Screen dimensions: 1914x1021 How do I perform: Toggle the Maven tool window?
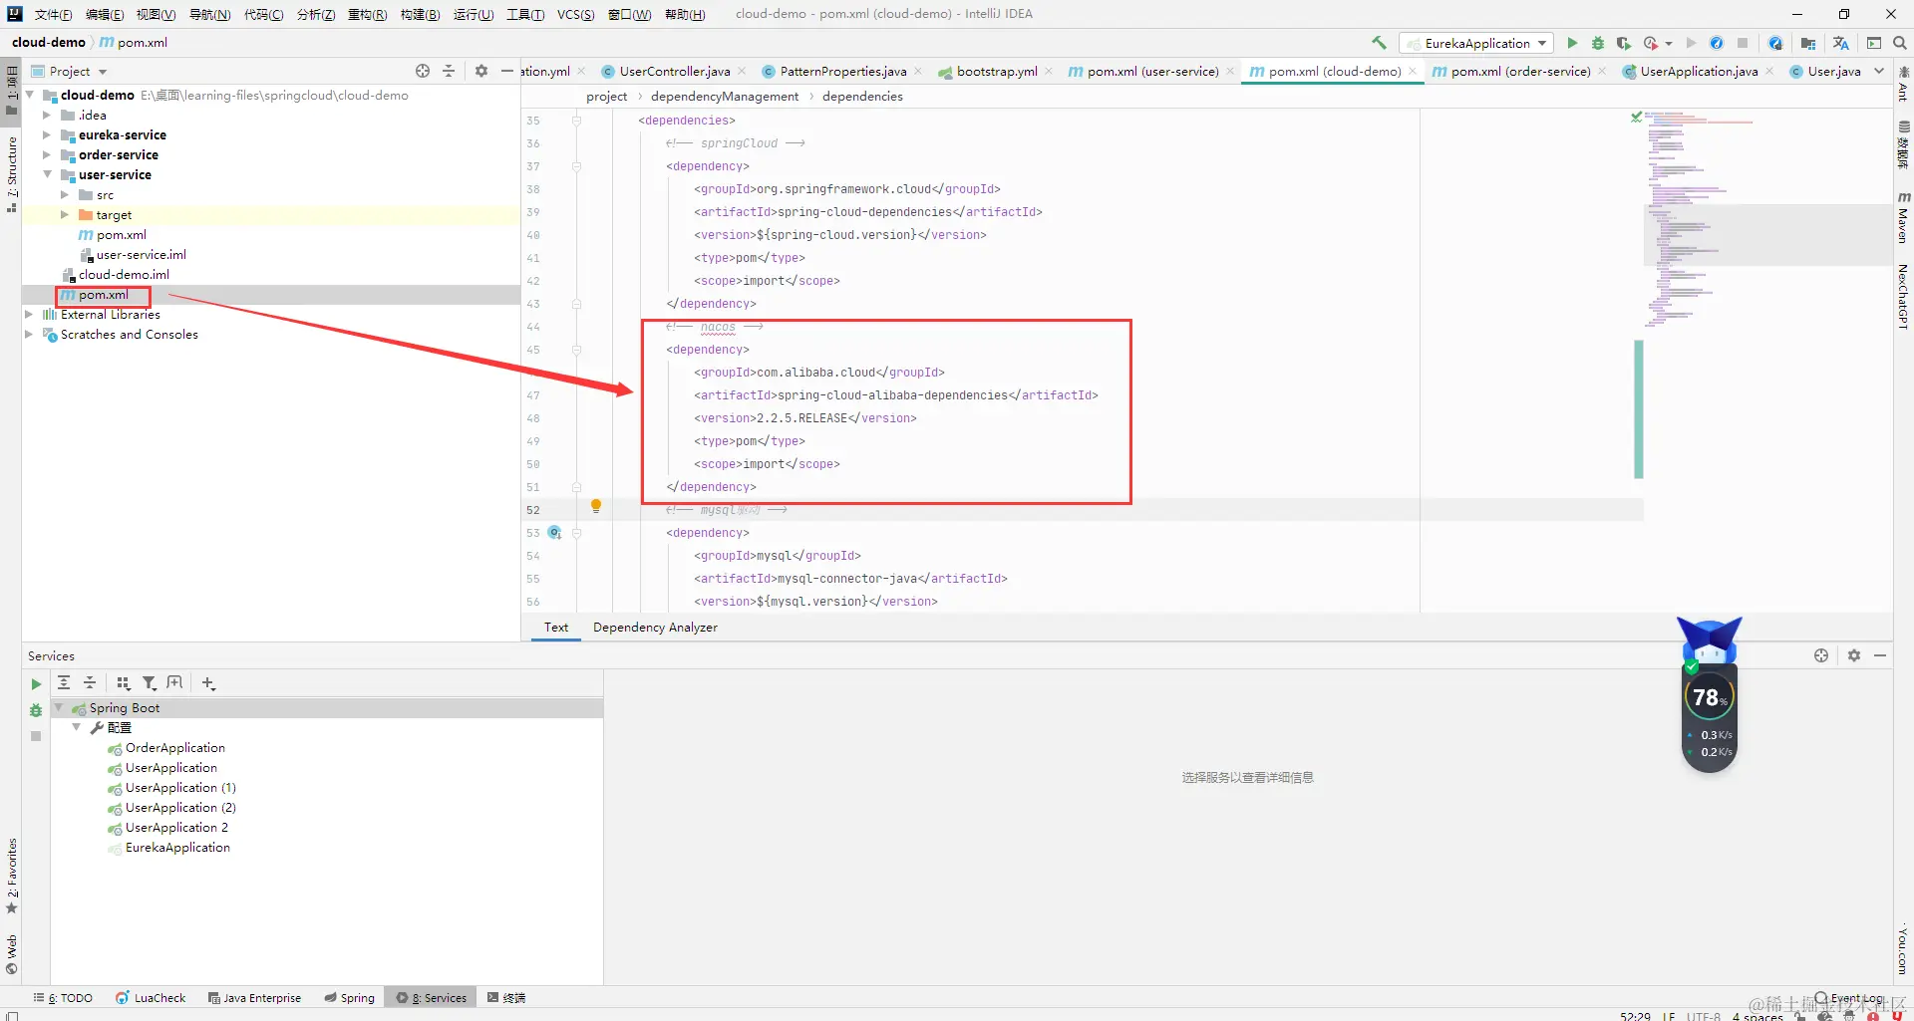click(x=1903, y=219)
